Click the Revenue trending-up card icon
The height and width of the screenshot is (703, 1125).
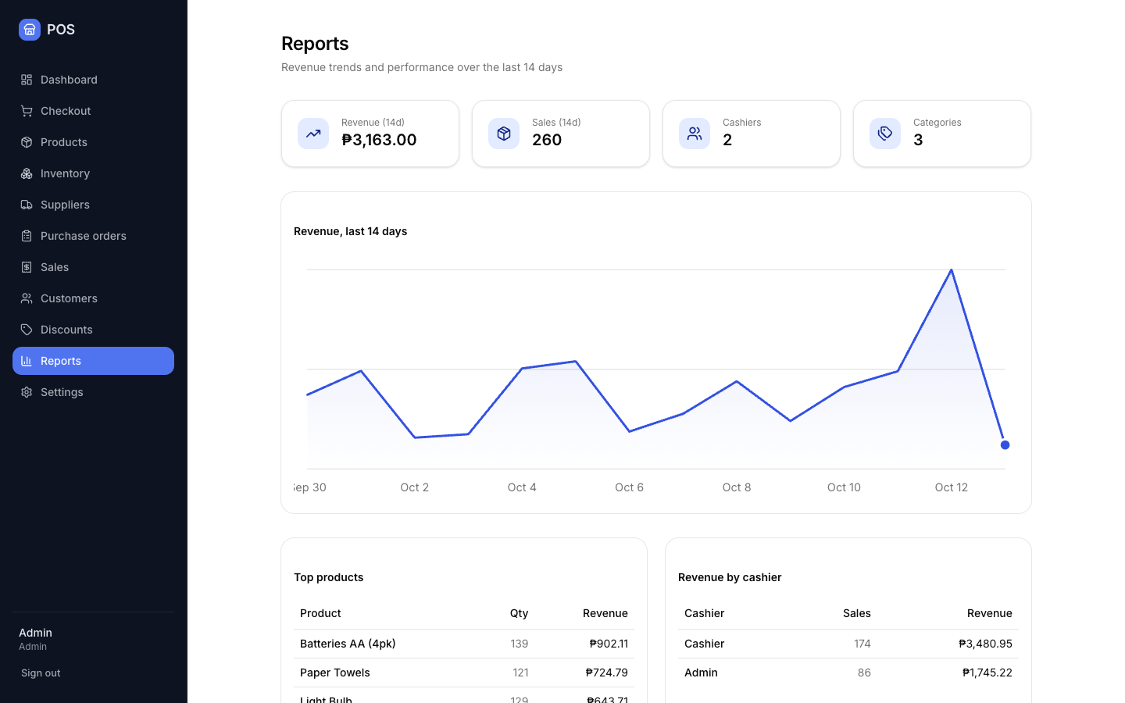pos(313,134)
